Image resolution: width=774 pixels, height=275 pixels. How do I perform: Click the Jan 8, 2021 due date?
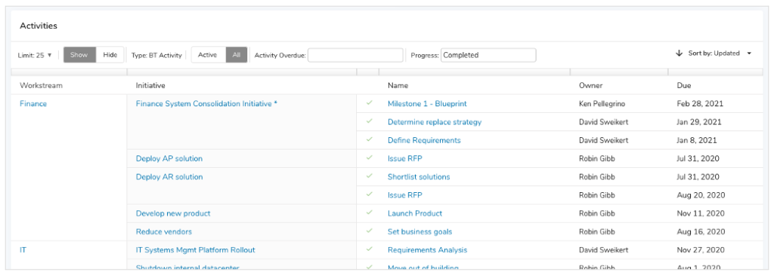click(696, 140)
